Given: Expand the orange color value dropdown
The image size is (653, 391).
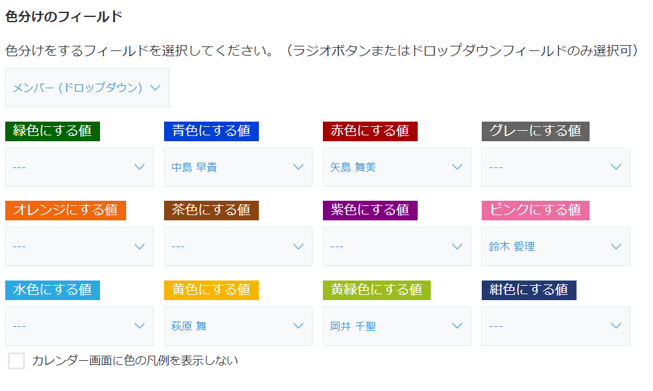Looking at the screenshot, I should 79,246.
